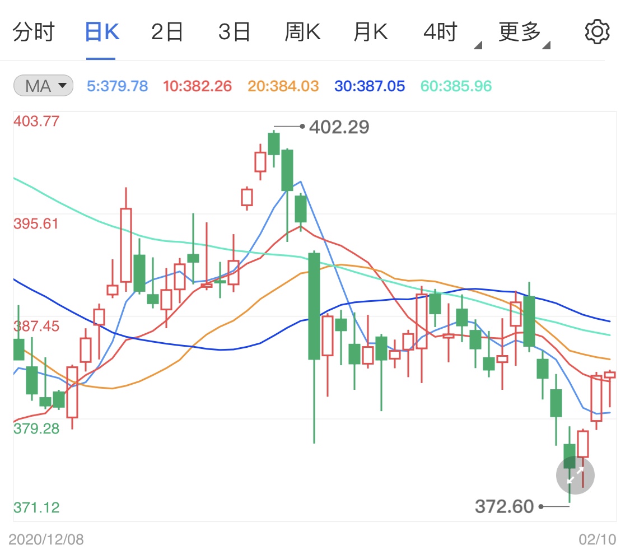Open the MA indicator dropdown

(43, 85)
